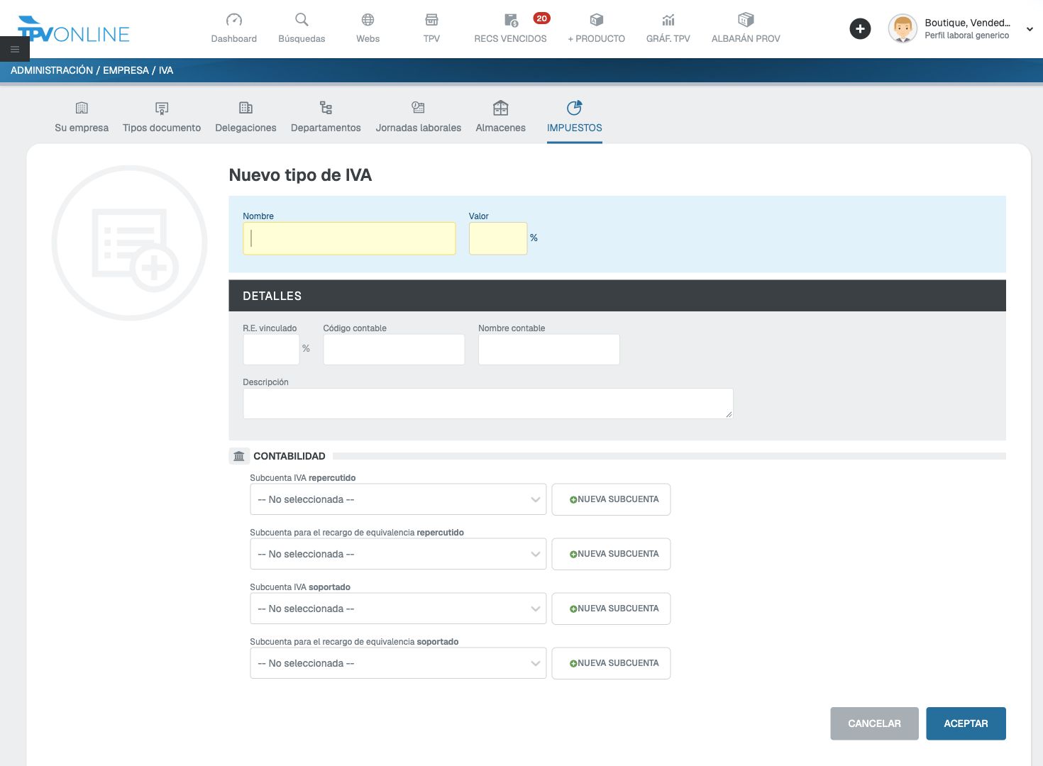
Task: Switch to Delegaciones tab
Action: click(245, 118)
